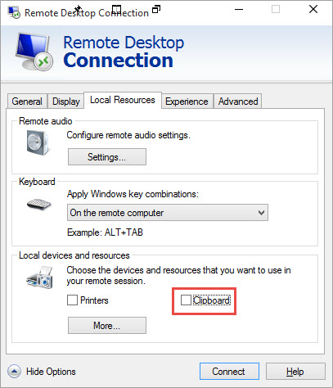Click the remote audio speaker icon

(x=38, y=142)
